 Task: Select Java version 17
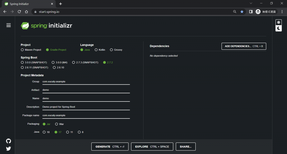tap(58, 132)
